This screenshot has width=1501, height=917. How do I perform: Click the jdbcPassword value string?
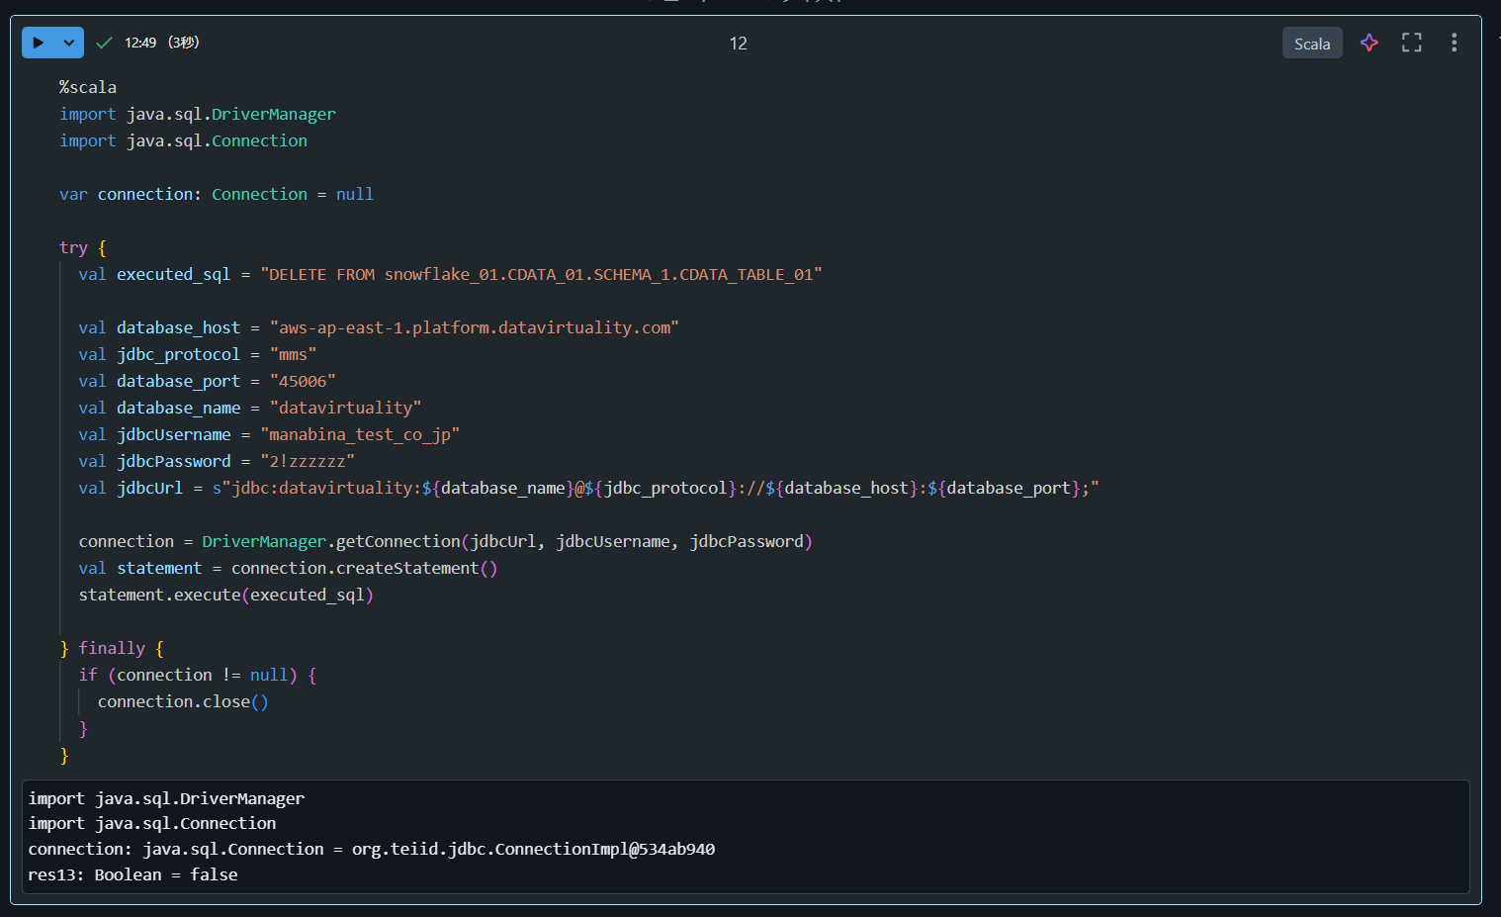coord(308,461)
